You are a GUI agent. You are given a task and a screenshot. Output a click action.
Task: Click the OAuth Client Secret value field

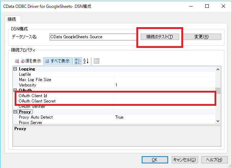(x=165, y=101)
